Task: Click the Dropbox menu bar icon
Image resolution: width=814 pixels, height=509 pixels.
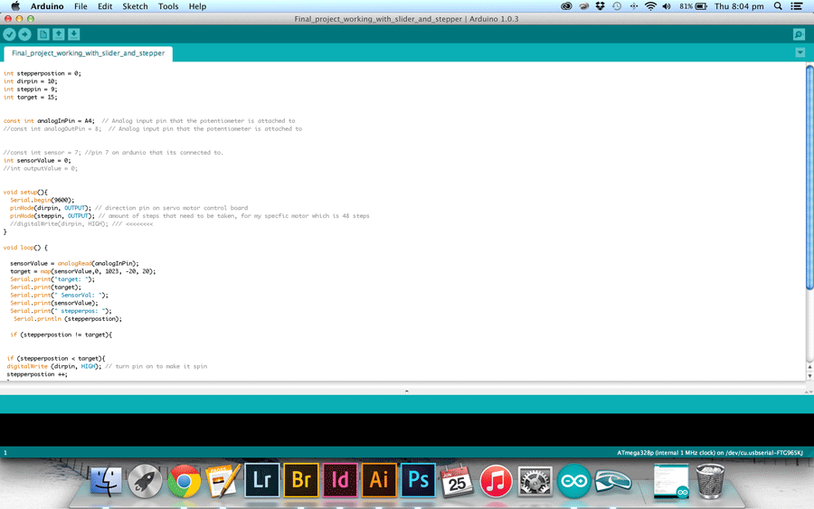Action: [601, 6]
